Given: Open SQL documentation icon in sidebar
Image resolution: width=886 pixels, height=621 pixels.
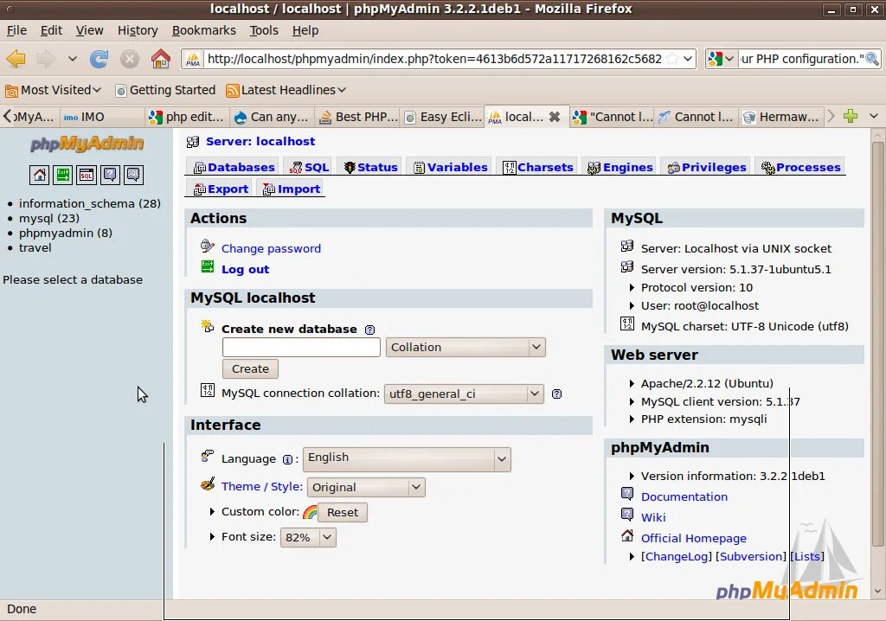Looking at the screenshot, I should click(133, 176).
